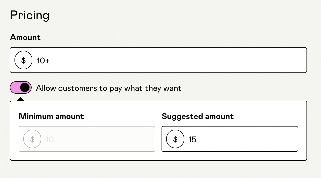
Task: Click the pink portion of the toggle switch
Action: [x=14, y=87]
